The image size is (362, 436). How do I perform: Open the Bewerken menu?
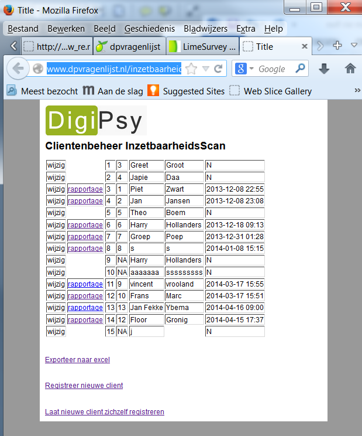tap(66, 29)
